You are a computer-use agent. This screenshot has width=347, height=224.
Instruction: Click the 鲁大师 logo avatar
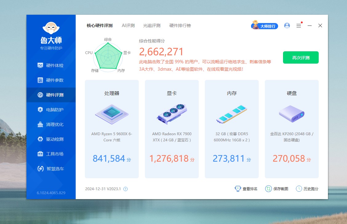point(51,28)
